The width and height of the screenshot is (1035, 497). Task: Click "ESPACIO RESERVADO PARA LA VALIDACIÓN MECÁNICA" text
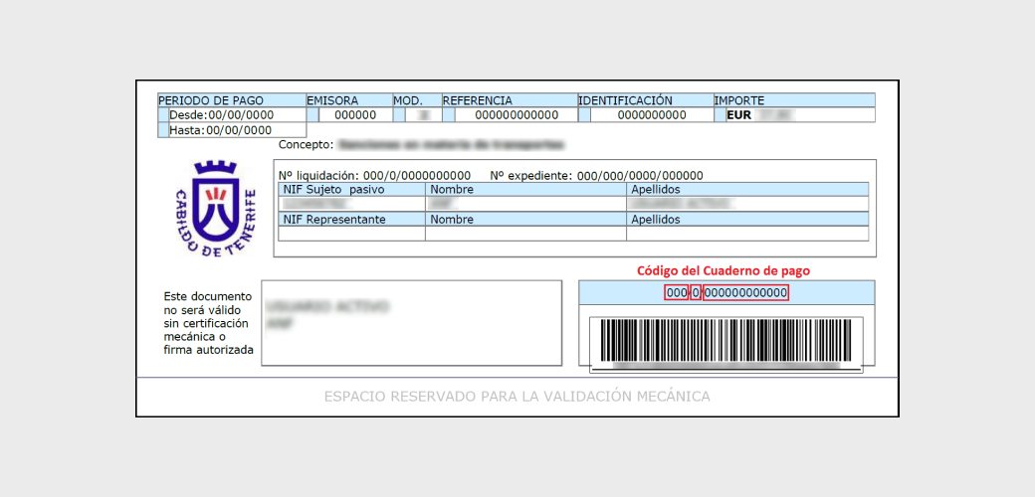click(x=517, y=397)
